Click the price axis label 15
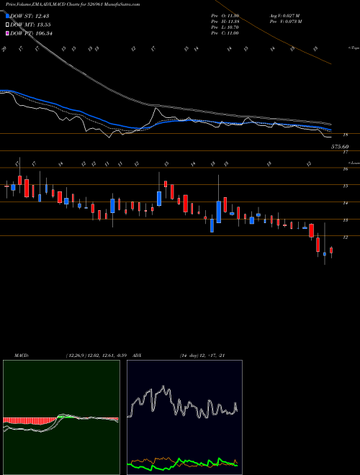The height and width of the screenshot is (475, 360). [x=345, y=186]
